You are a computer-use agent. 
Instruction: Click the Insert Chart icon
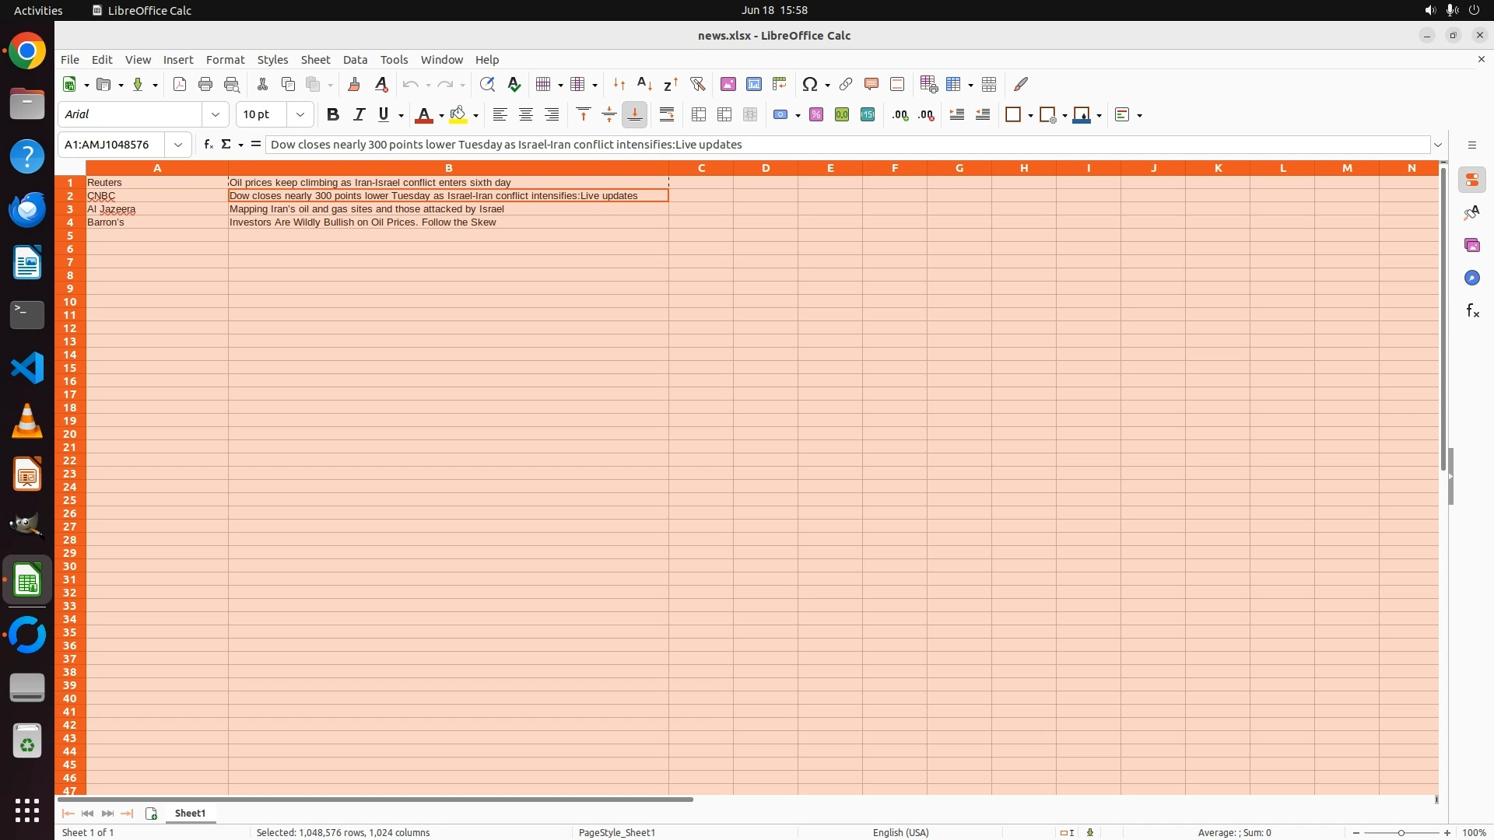[x=753, y=84]
